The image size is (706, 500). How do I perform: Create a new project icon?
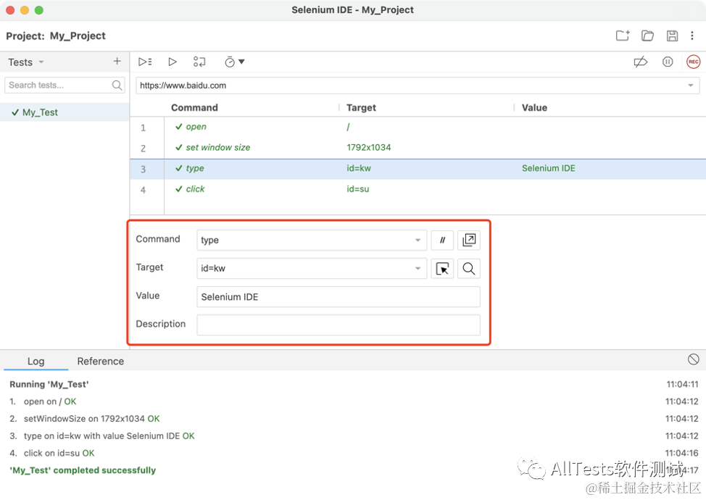pos(623,36)
